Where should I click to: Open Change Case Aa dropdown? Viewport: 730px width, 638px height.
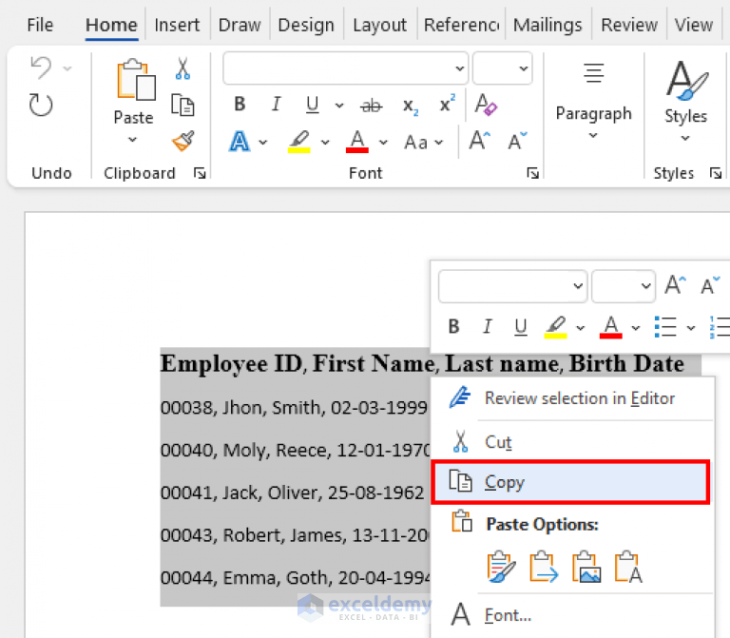coord(423,142)
